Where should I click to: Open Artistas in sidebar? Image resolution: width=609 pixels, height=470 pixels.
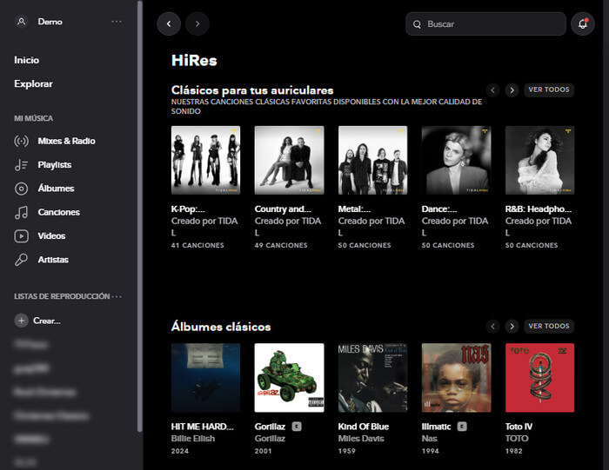53,260
